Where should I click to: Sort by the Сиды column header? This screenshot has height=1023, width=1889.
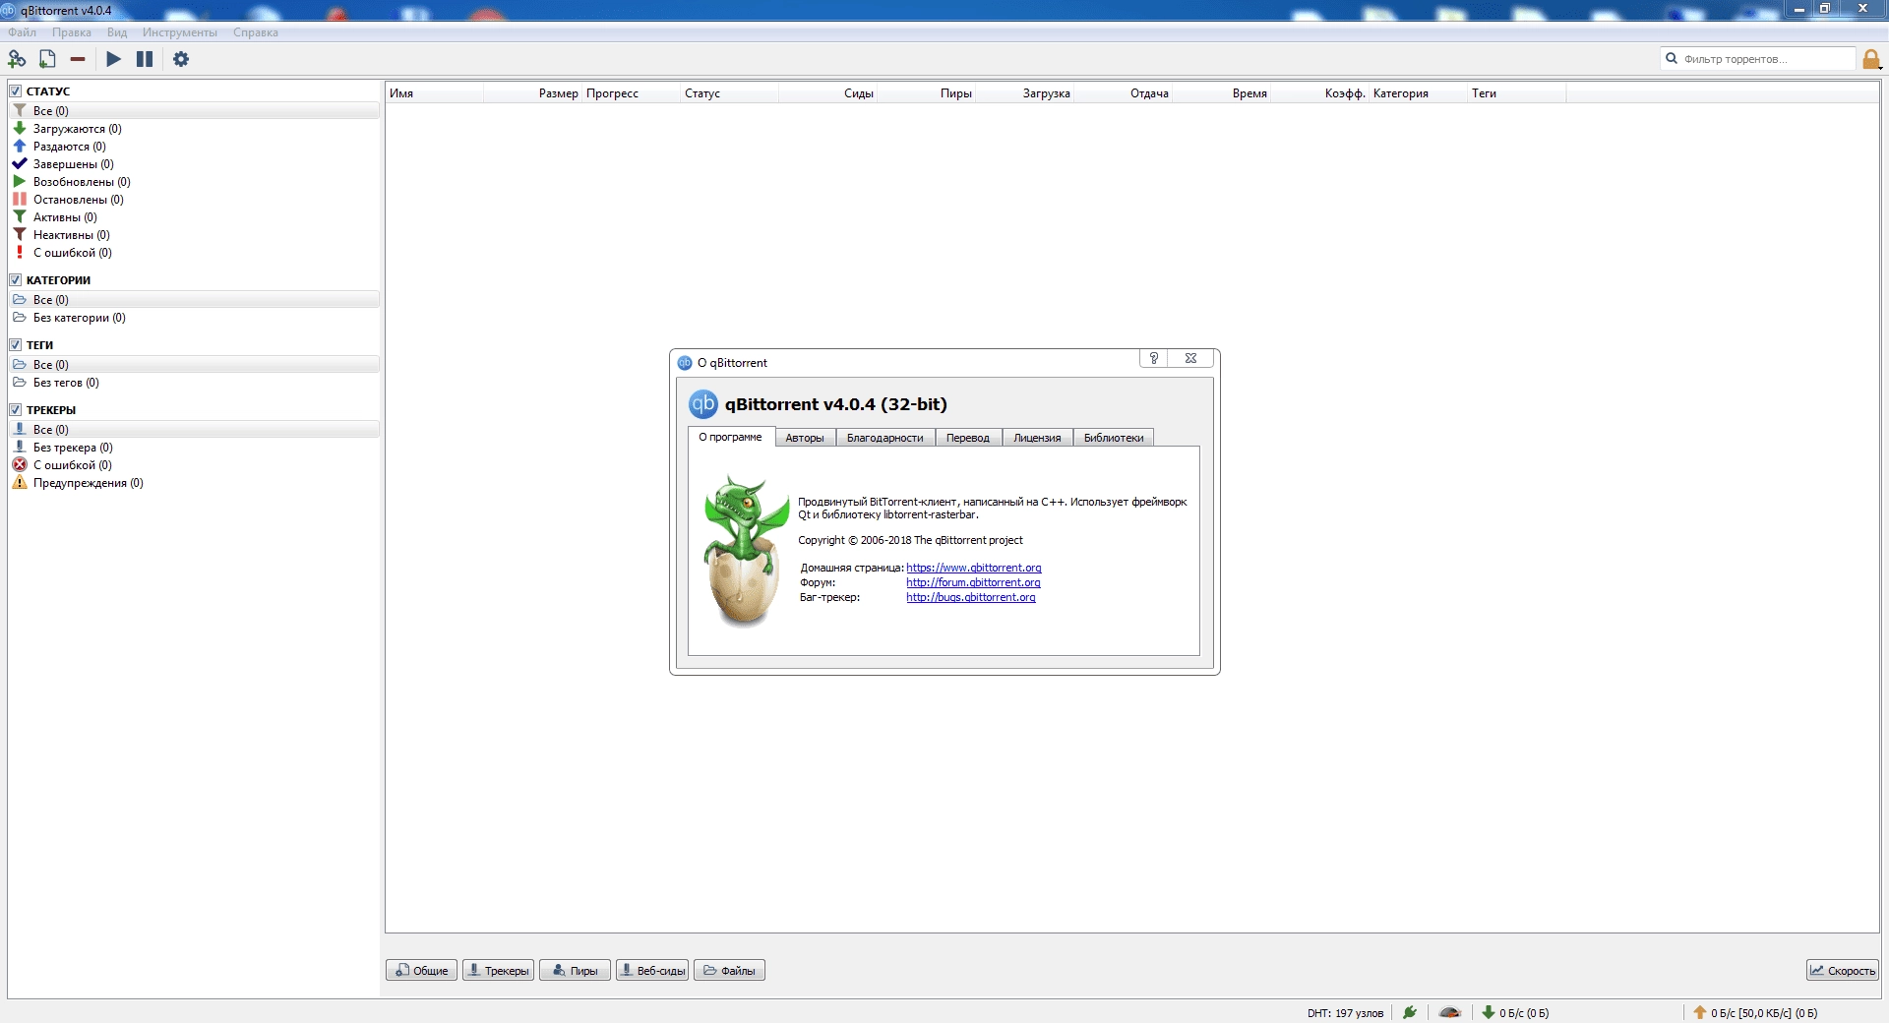(827, 93)
